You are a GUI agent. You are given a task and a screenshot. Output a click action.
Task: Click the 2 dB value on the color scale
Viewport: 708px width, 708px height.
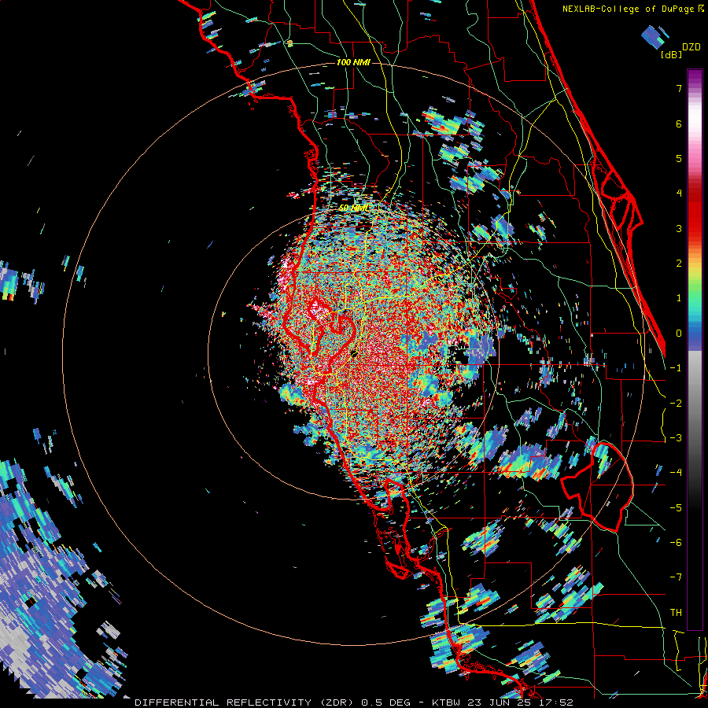tap(679, 264)
